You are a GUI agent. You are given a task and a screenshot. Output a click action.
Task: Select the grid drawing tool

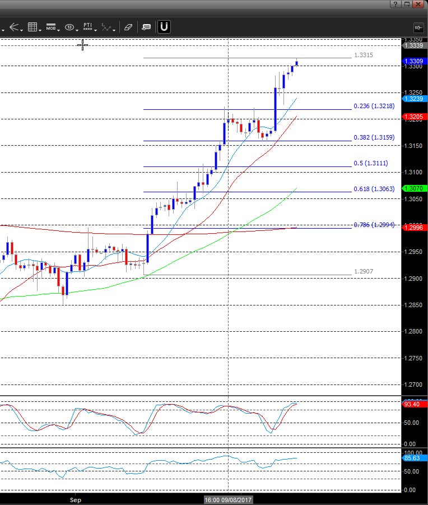click(32, 27)
